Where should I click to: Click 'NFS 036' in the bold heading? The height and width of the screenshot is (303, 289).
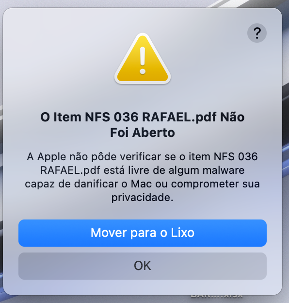[112, 117]
